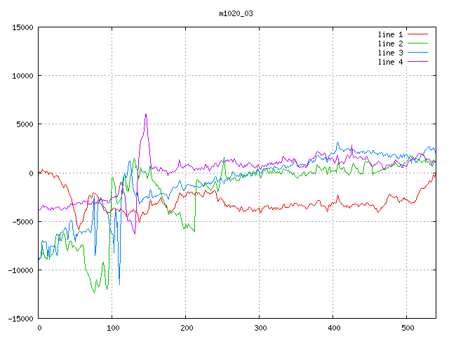Click the x-axis label 200
The width and height of the screenshot is (449, 337).
click(x=187, y=328)
